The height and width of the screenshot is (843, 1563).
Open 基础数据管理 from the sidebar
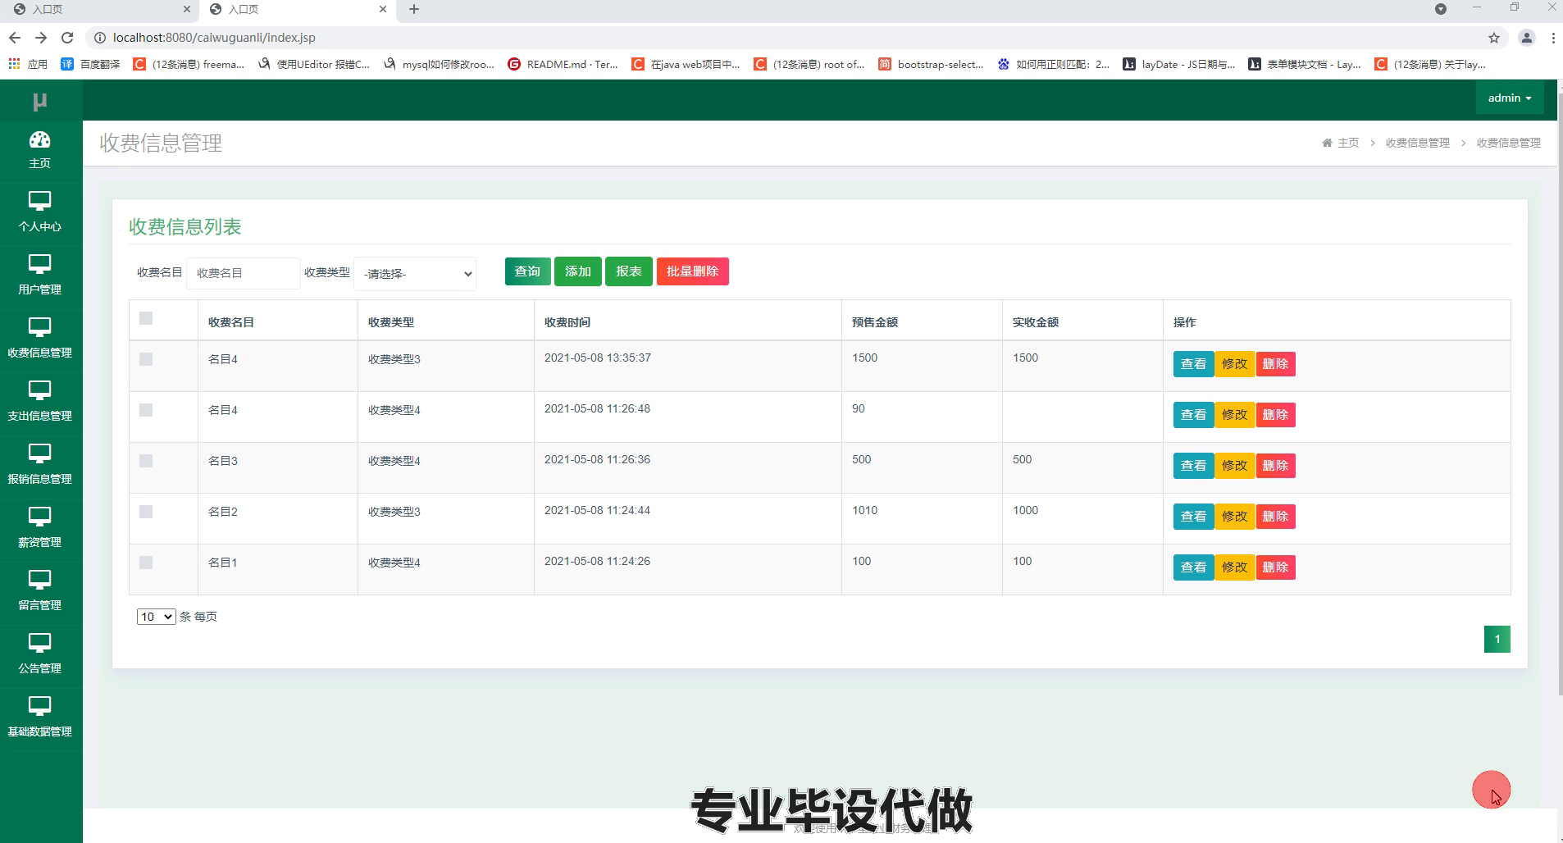(40, 717)
